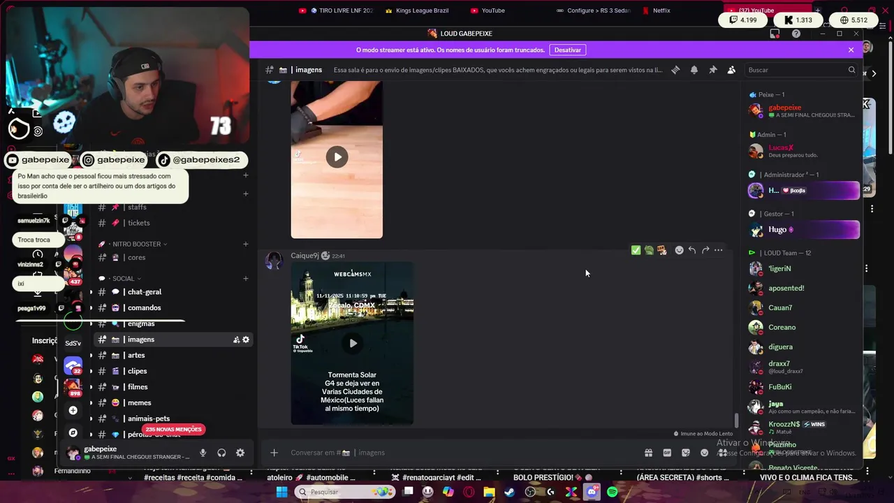Play the upper video with the cutting board

337,156
